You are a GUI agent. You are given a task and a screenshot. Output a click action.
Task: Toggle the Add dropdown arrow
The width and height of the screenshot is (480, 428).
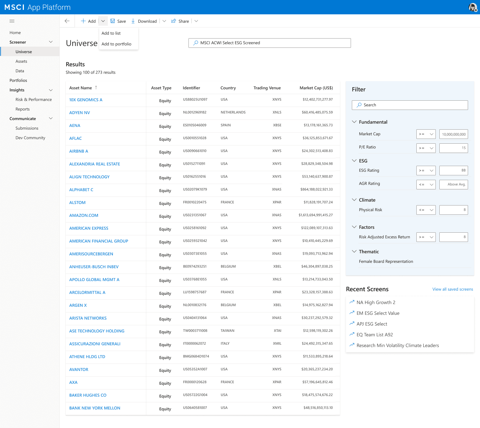[103, 21]
